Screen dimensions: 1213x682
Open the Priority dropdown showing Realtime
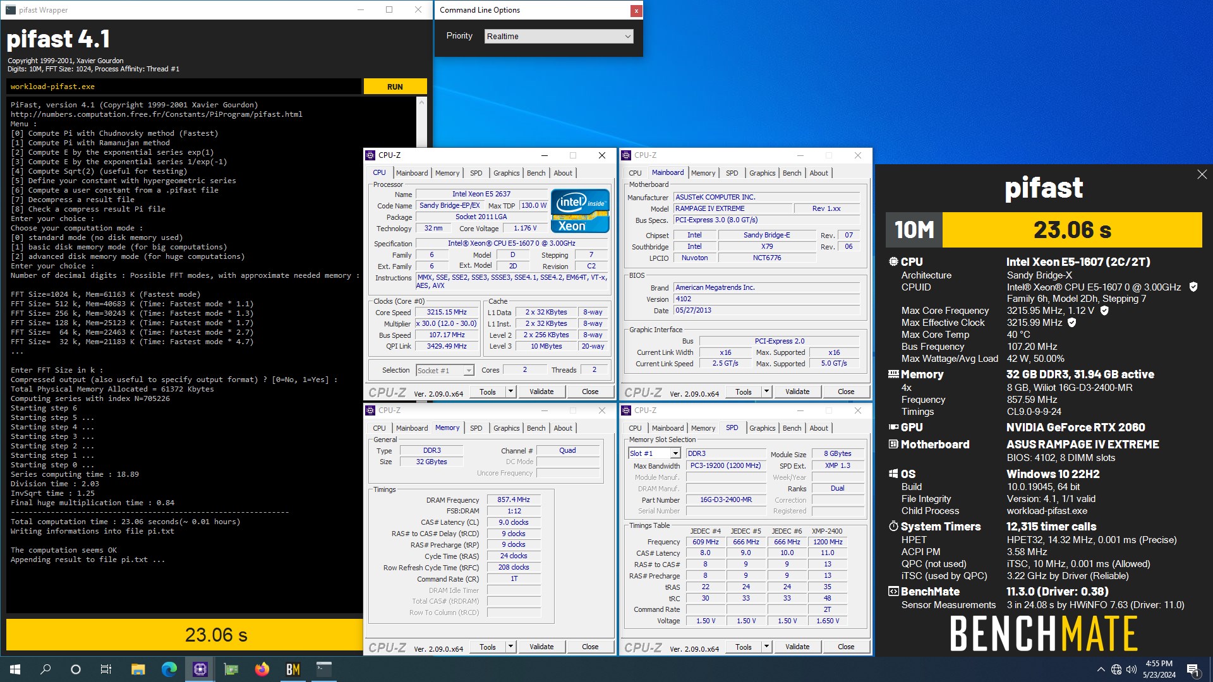[x=559, y=36]
